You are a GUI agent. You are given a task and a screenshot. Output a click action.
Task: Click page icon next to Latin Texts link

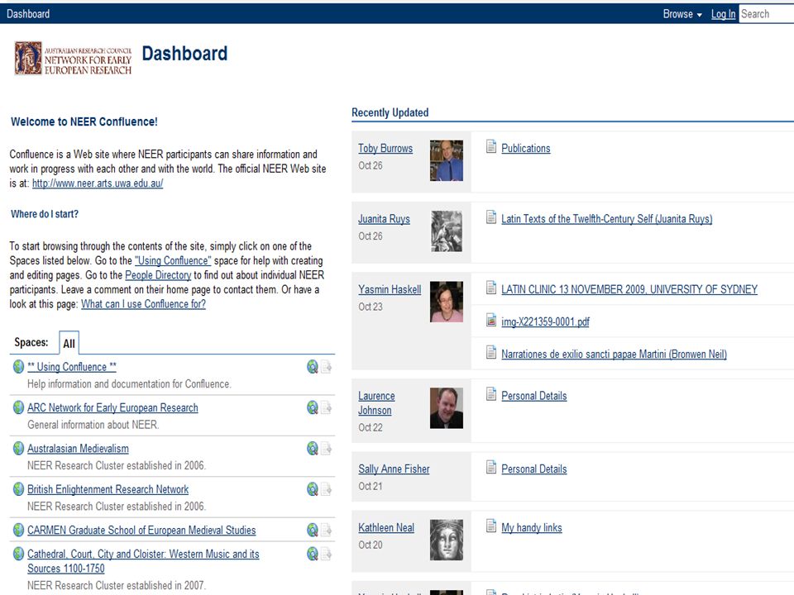point(490,217)
